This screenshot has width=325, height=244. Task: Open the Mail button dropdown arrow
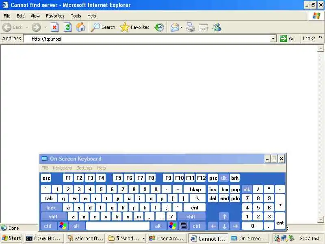(181, 27)
